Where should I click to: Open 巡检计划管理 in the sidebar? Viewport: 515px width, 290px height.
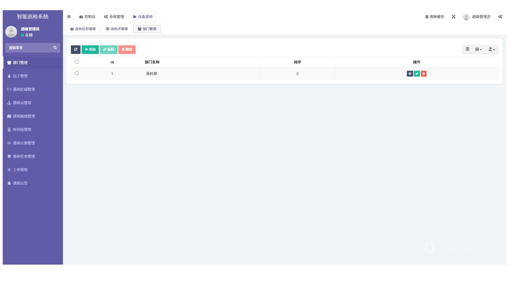pyautogui.click(x=33, y=143)
